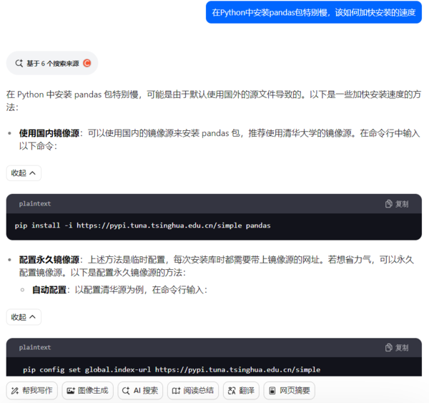Open 阅读总结 reading summary

(x=193, y=390)
